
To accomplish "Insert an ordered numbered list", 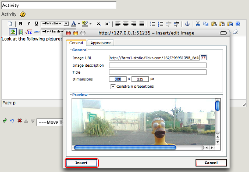I will [x=161, y=24].
